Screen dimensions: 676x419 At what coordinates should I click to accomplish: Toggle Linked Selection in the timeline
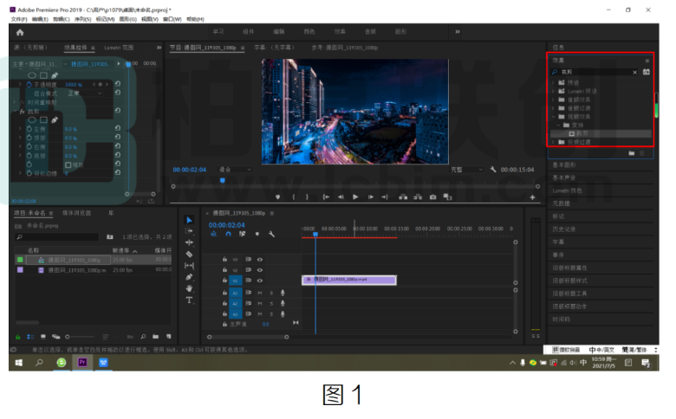tap(243, 234)
